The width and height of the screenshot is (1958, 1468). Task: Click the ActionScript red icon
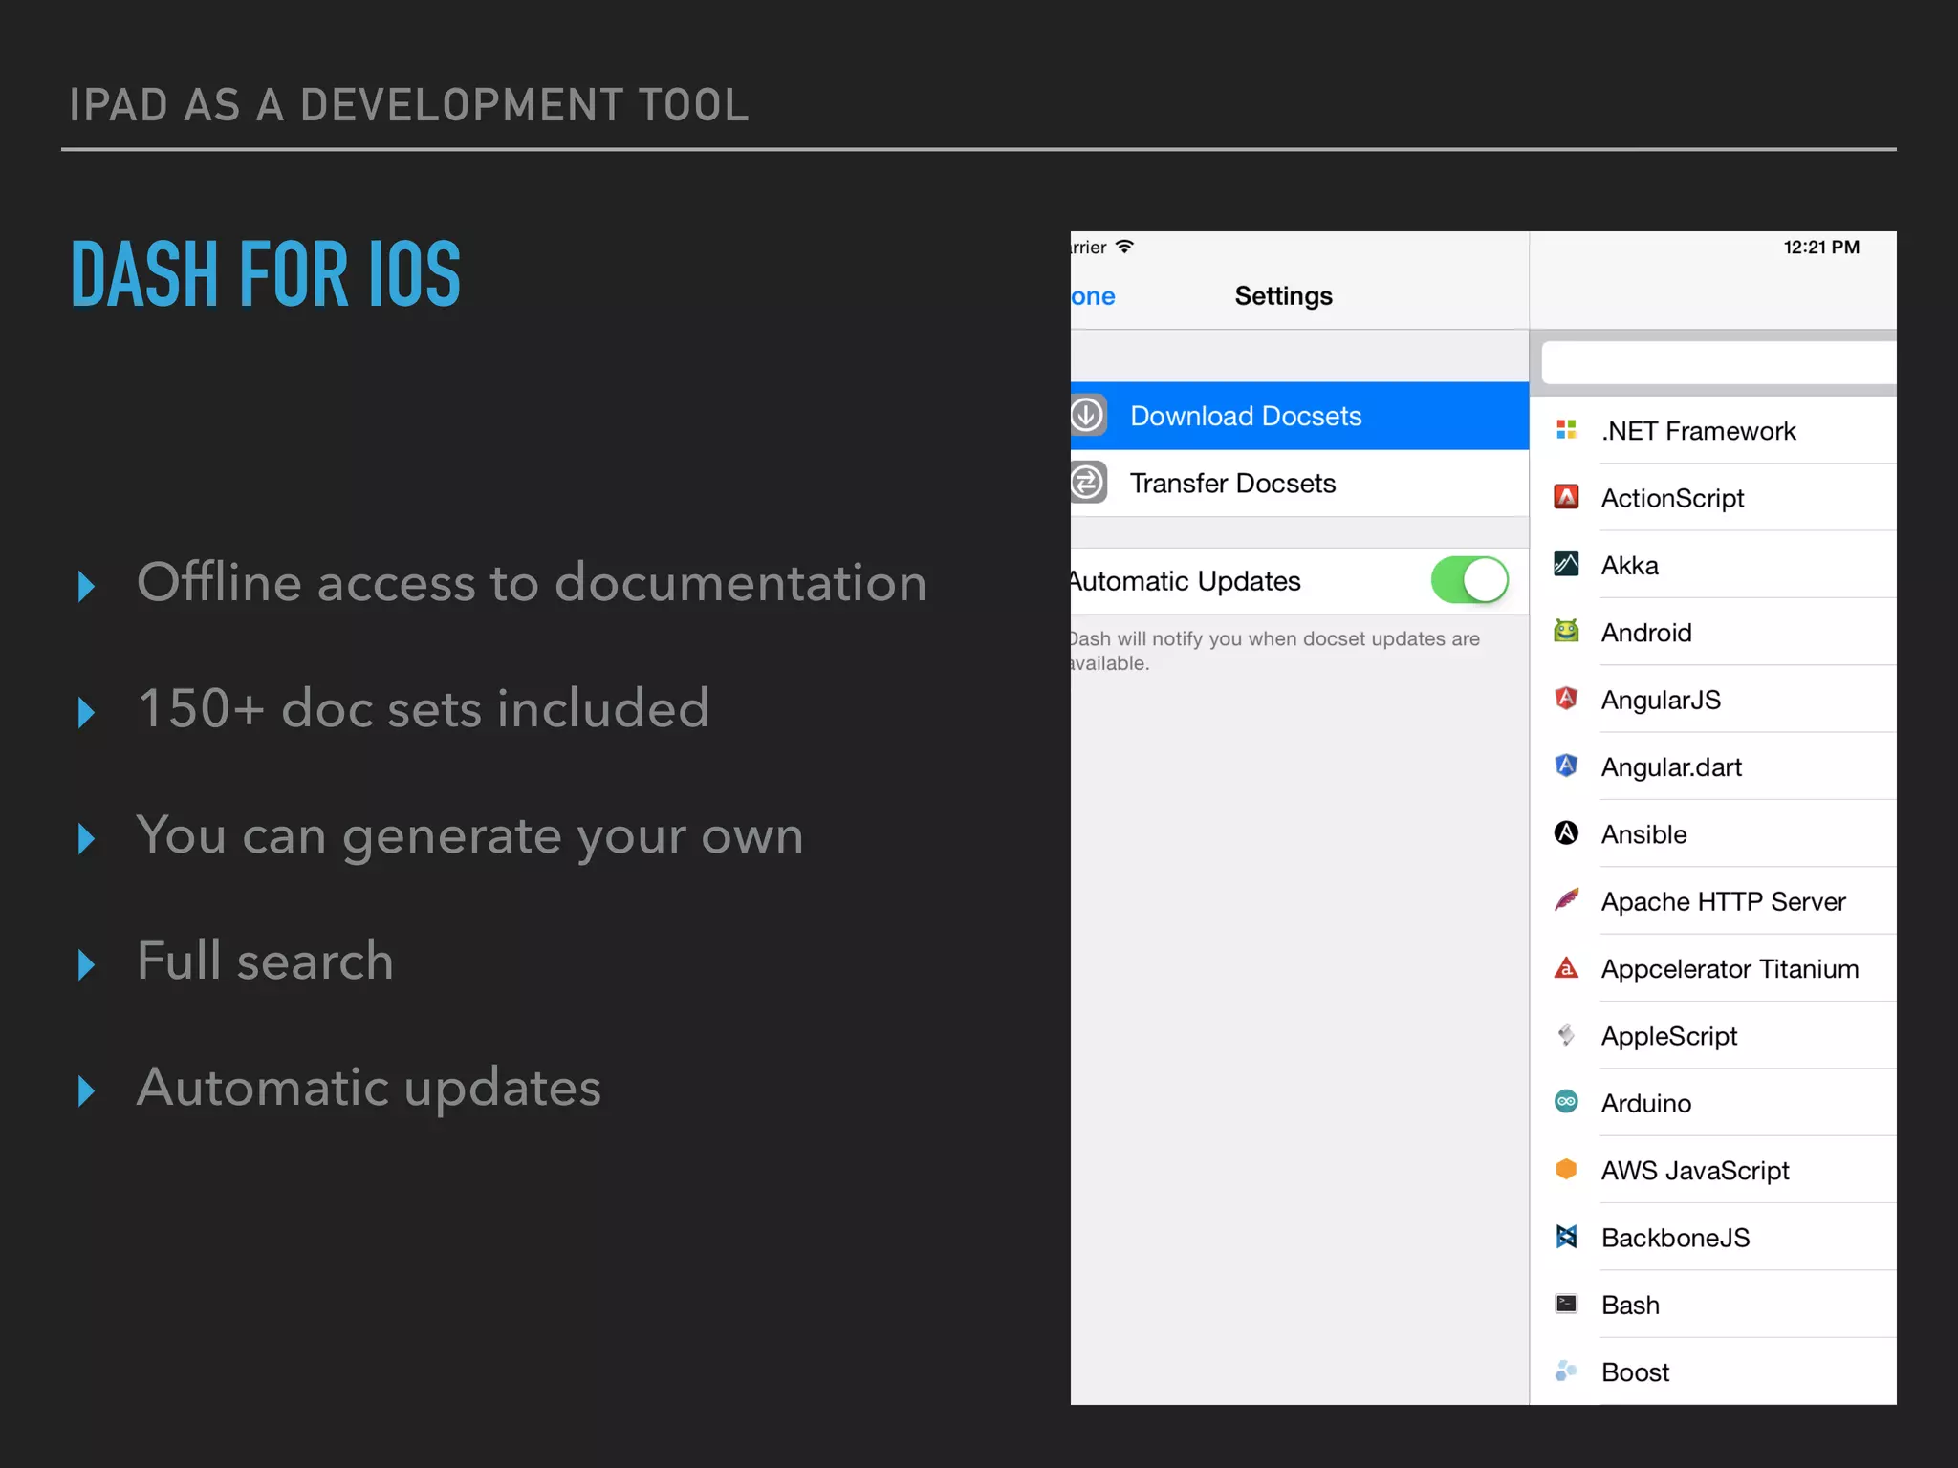(1566, 497)
